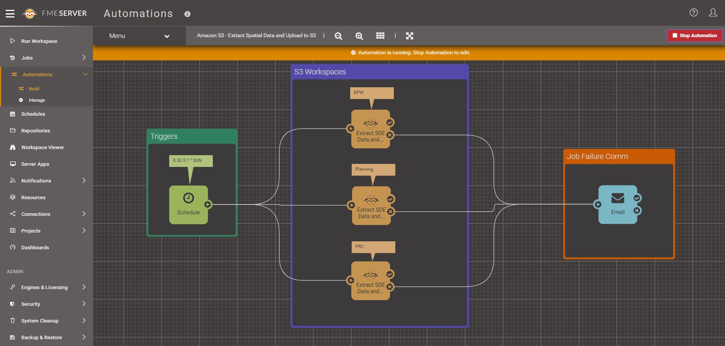
Task: Expand Backup & Restore menu
Action: pyautogui.click(x=46, y=337)
